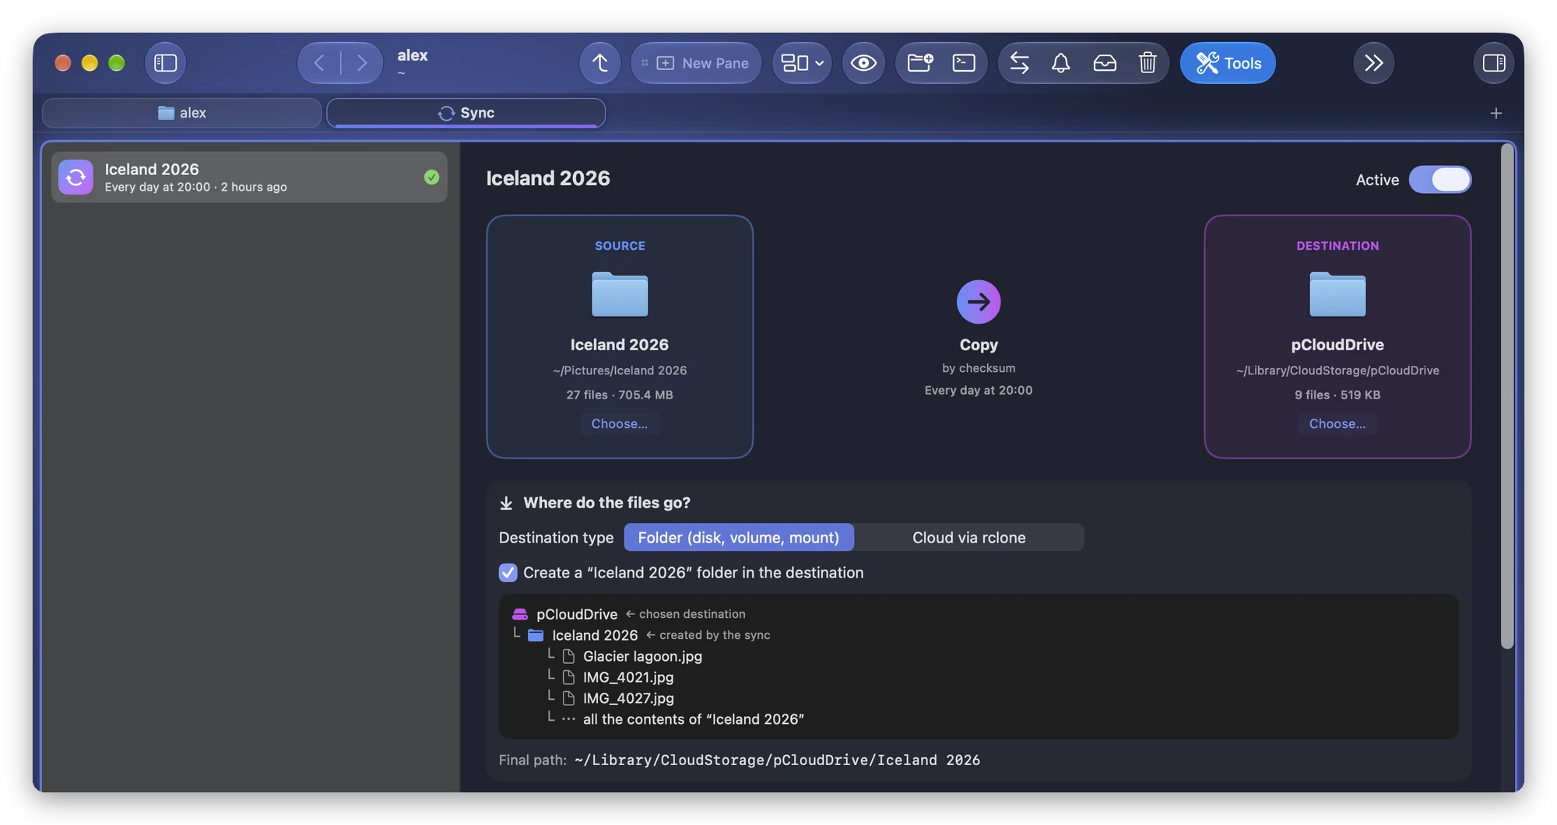Expand the toolbar overflow chevrons
1557x825 pixels.
(1373, 63)
